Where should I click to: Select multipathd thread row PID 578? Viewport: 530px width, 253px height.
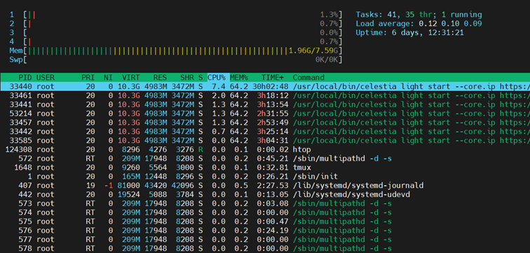(x=265, y=249)
